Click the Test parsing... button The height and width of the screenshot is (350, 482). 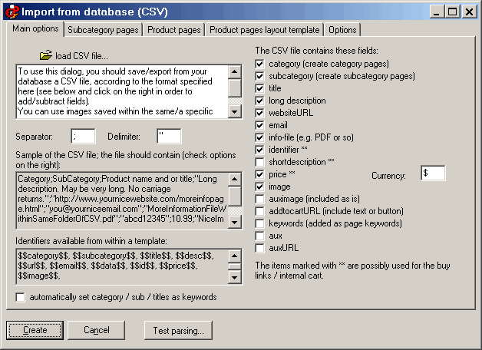click(x=178, y=330)
